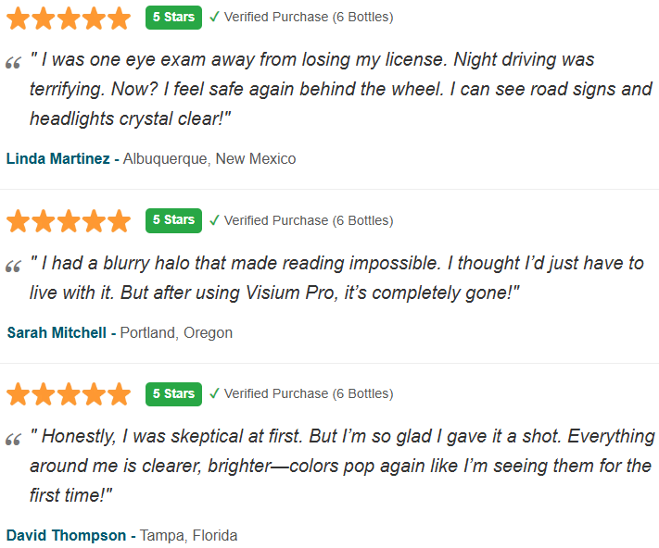Screen dimensions: 659x548
Task: Click the 5 Stars badge on Sarah's review
Action: click(173, 220)
